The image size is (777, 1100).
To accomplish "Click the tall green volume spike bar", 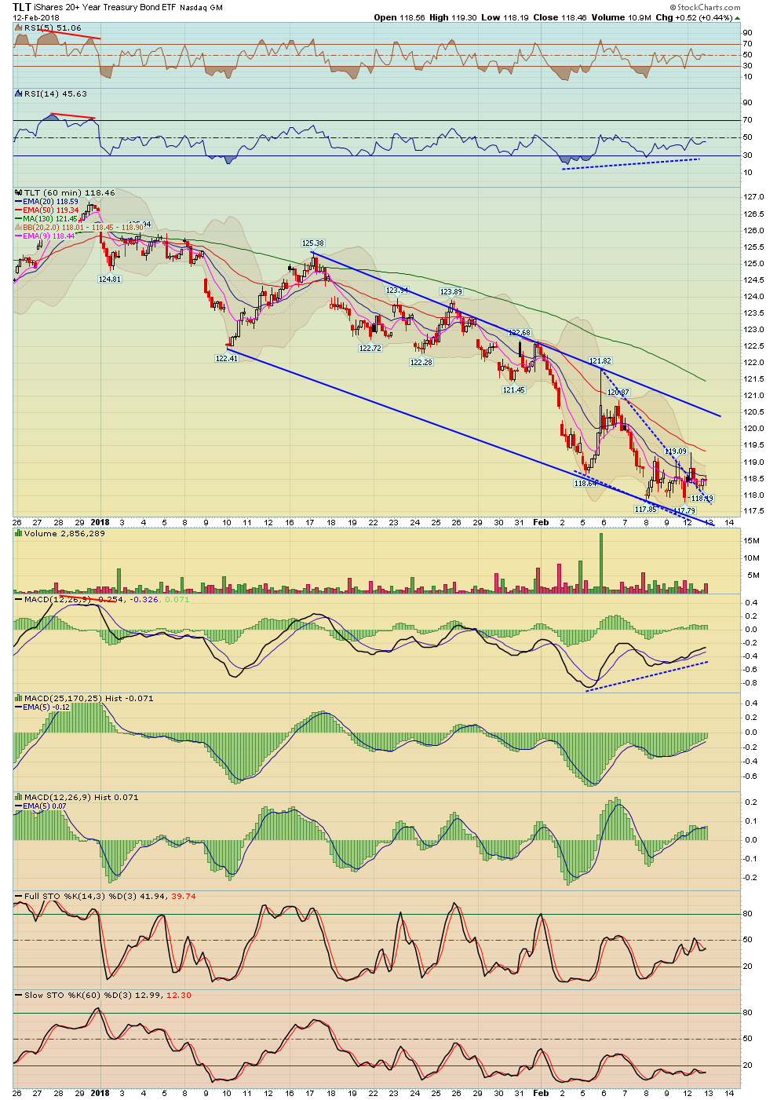I will (601, 562).
